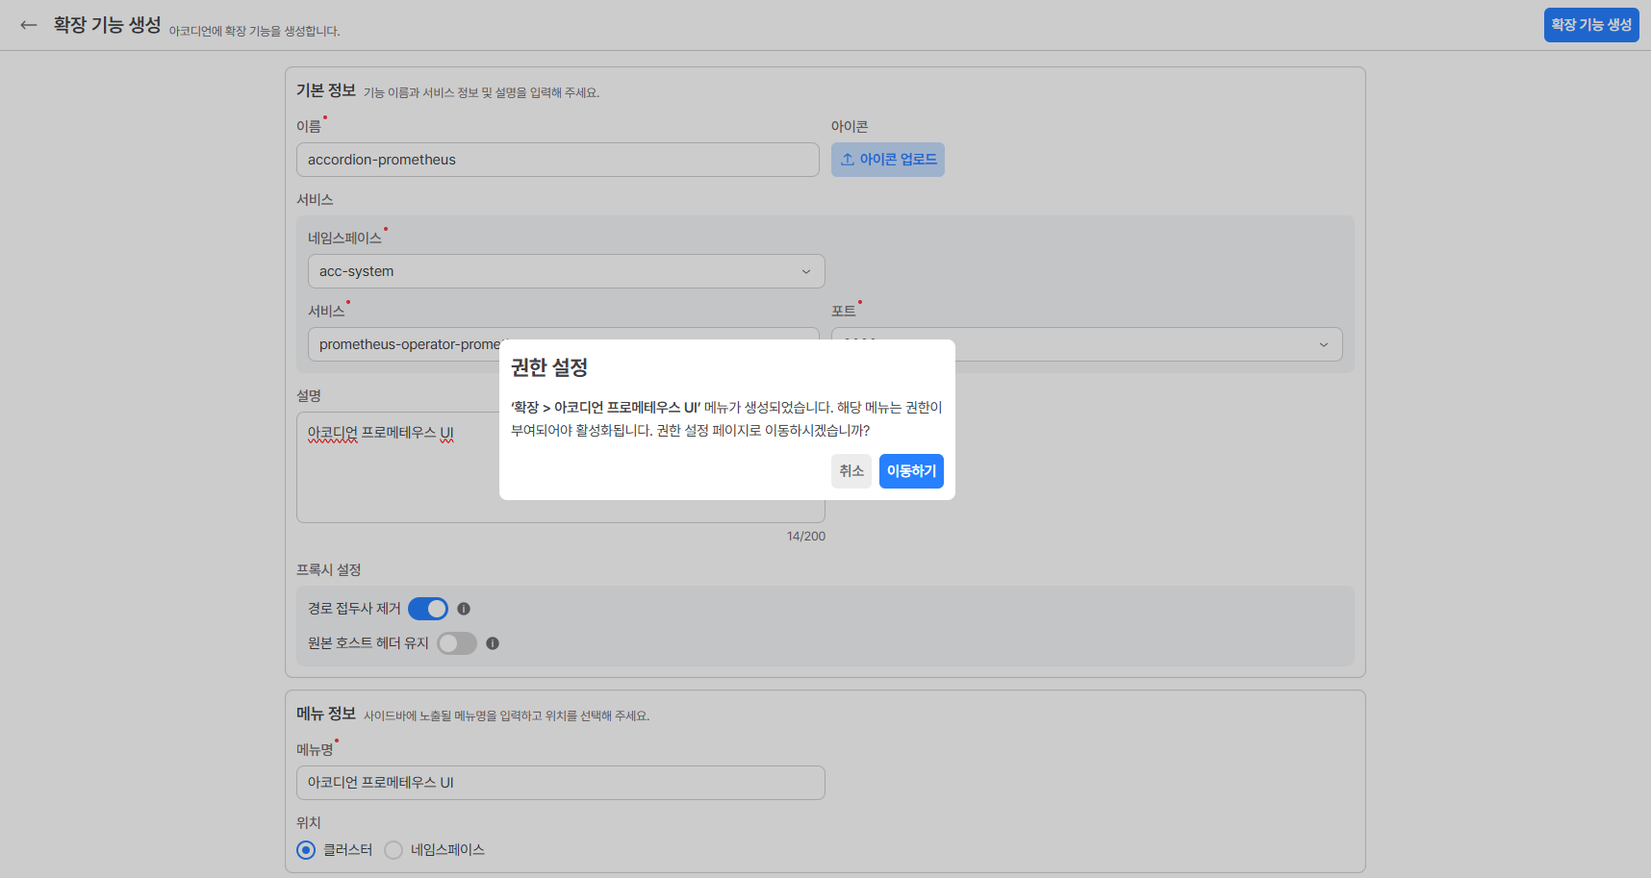Click the 14/200 character counter

pos(806,537)
